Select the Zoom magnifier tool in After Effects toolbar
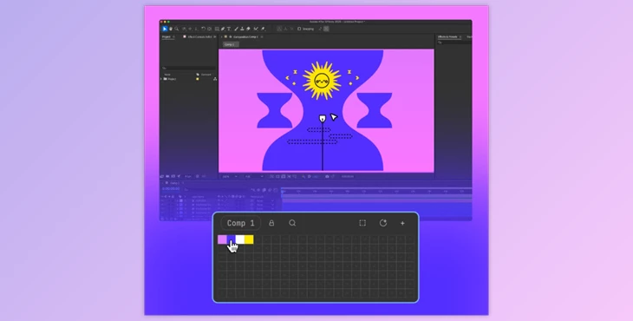Viewport: 633px width, 321px height. 176,29
